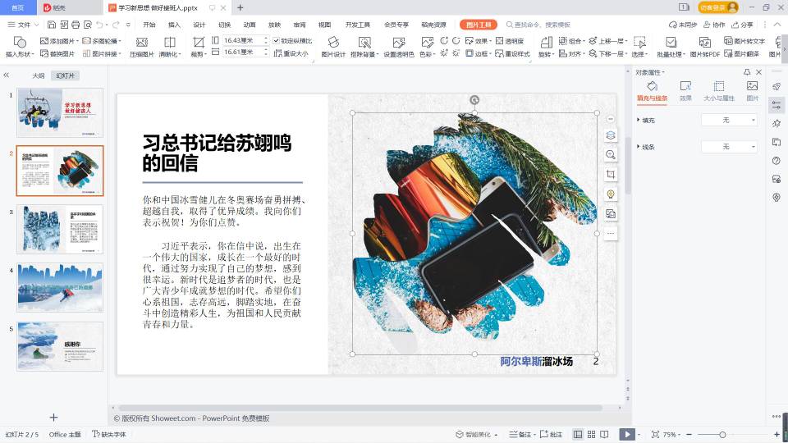788x443 pixels.
Task: Click the floating crop icon beside image
Action: (611, 175)
